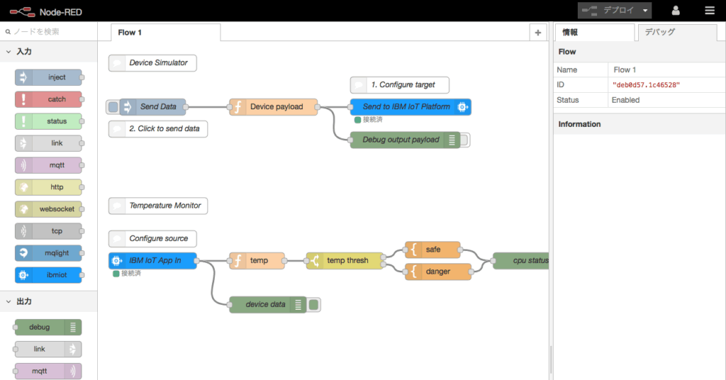726x380 pixels.
Task: Switch to the 情報 sidebar tab
Action: point(595,33)
